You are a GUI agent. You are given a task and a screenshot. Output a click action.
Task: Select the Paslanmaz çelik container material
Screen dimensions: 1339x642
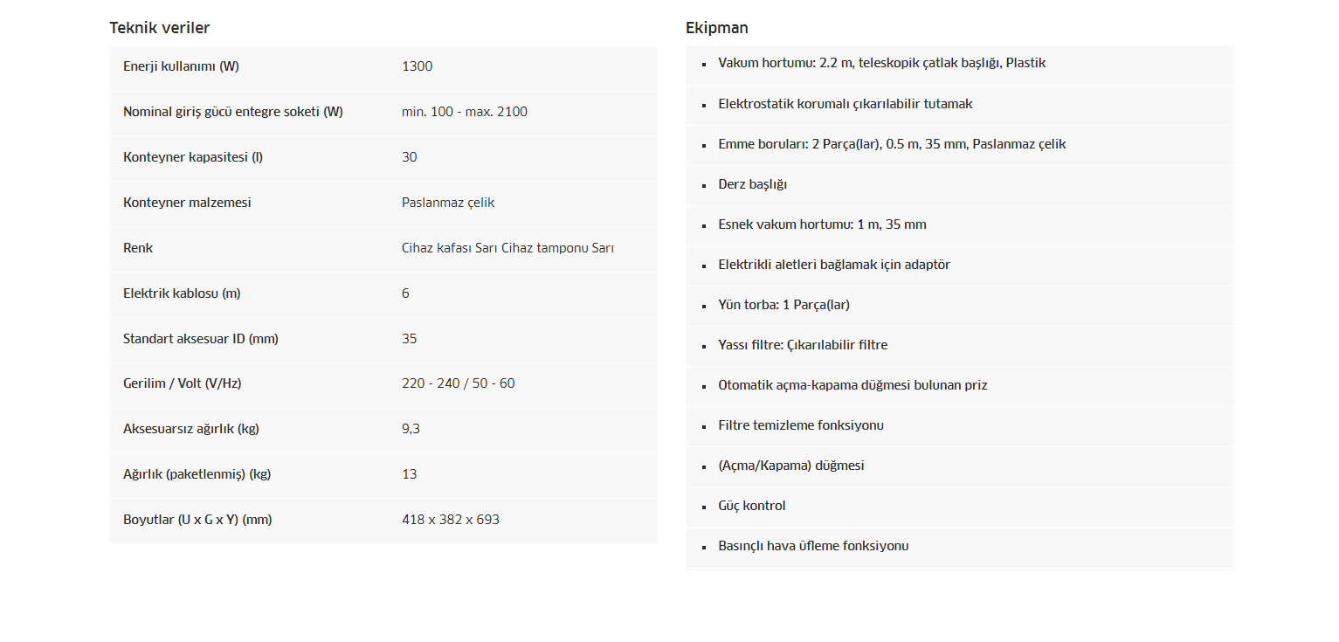[x=448, y=203]
